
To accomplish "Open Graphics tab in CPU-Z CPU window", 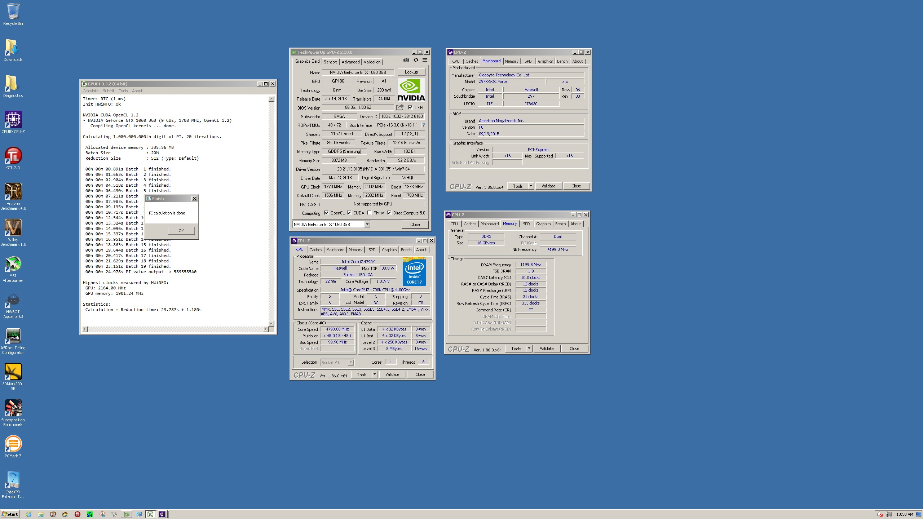I will tap(389, 250).
